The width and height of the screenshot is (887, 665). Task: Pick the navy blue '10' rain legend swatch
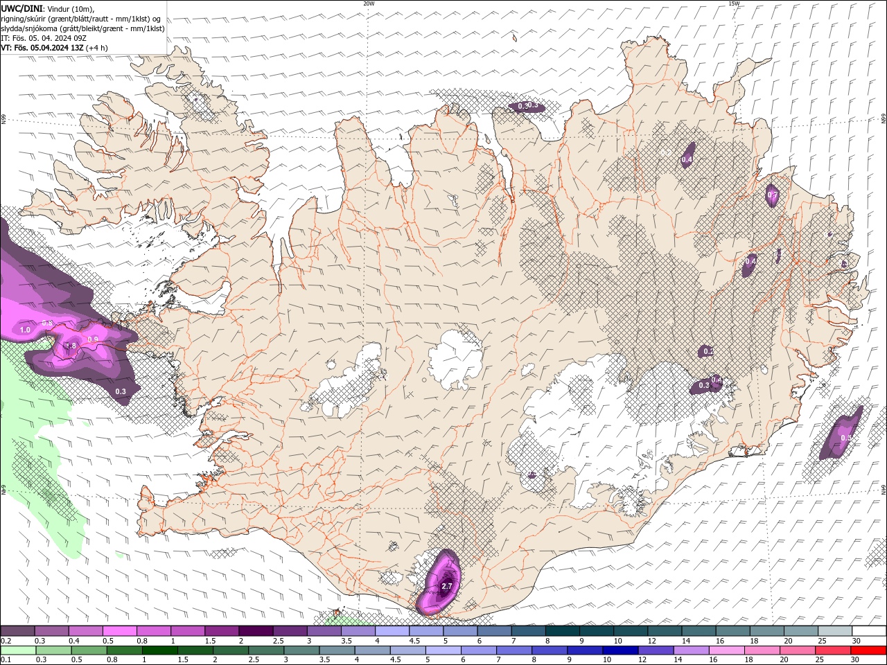click(x=620, y=650)
